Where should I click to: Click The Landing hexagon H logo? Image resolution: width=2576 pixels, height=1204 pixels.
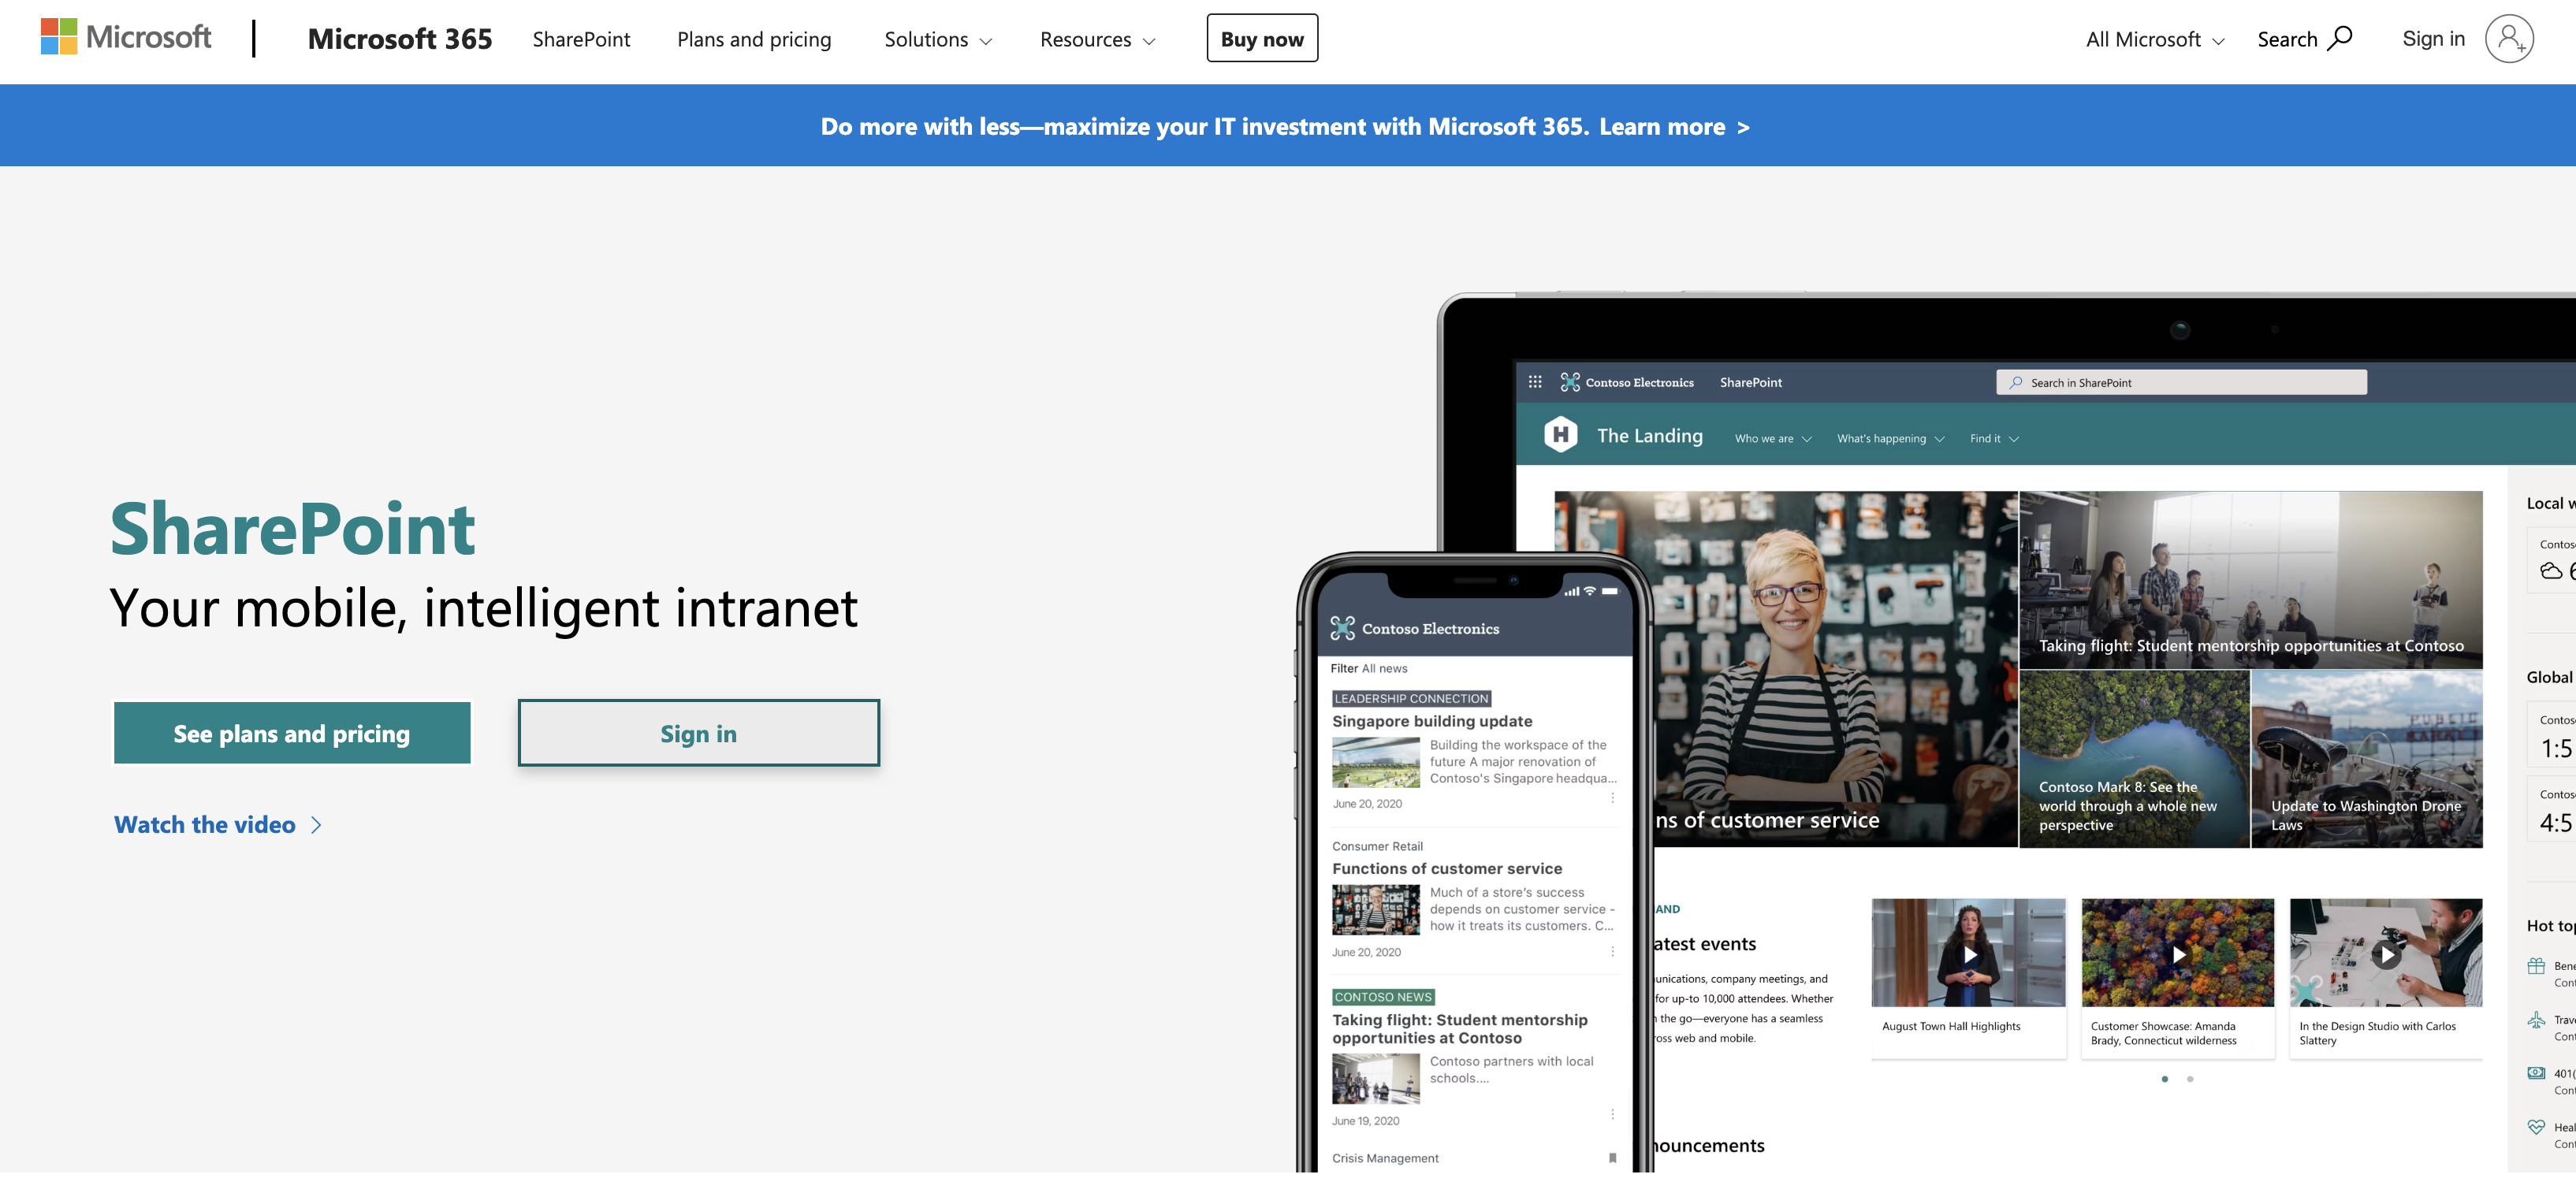click(1560, 434)
